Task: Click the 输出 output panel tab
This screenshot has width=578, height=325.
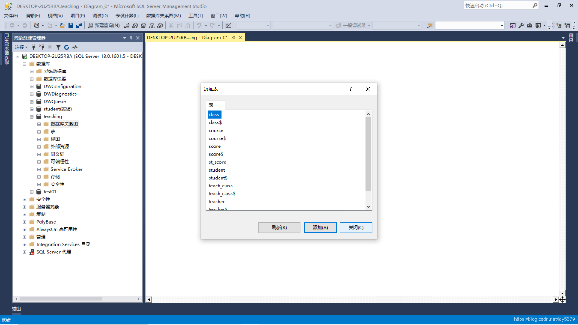Action: click(16, 309)
